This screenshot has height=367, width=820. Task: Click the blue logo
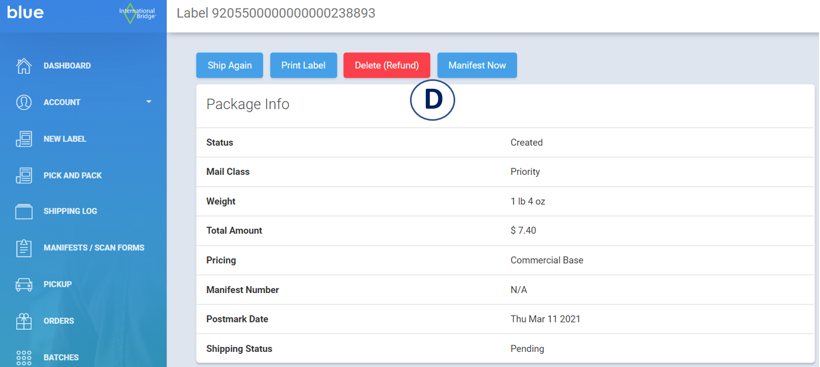(x=25, y=12)
